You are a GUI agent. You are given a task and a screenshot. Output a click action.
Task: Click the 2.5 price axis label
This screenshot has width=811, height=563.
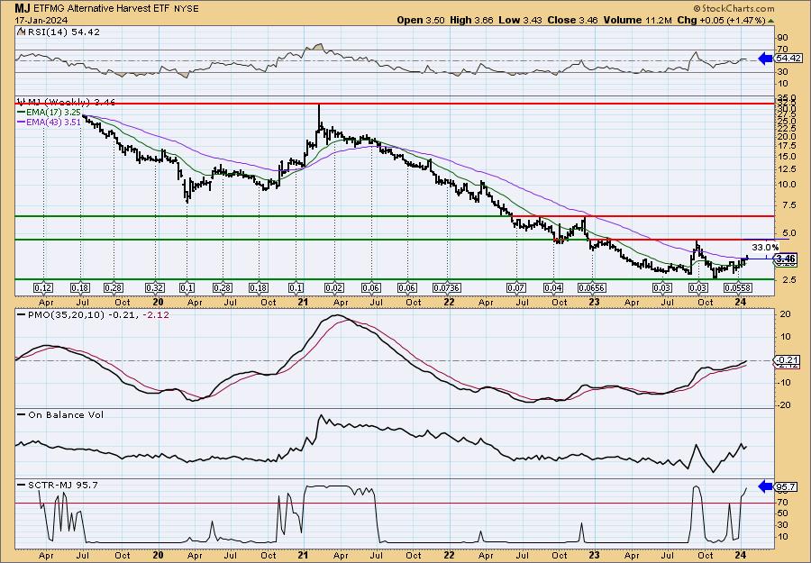(x=788, y=280)
